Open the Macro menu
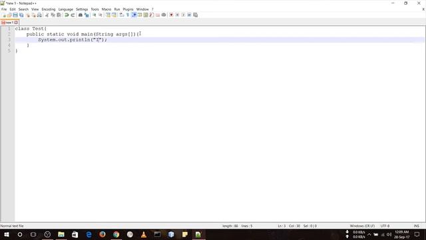Screen dimensions: 426x240 tap(106, 9)
